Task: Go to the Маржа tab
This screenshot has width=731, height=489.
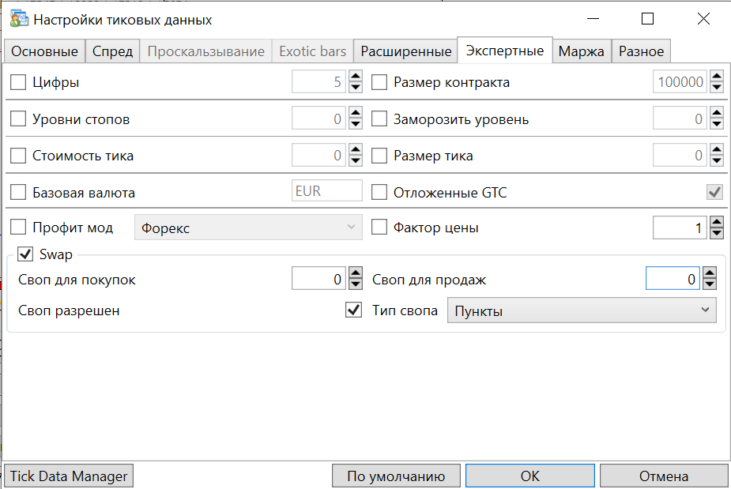Action: [x=582, y=51]
